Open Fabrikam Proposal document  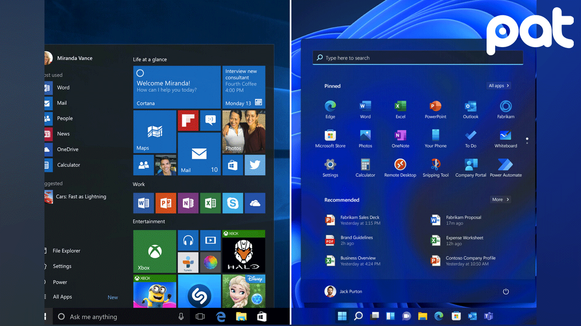pyautogui.click(x=456, y=220)
